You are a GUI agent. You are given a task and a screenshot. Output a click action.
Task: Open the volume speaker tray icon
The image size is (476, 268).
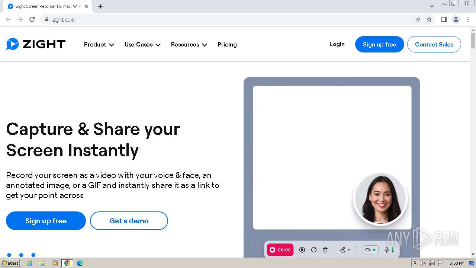(x=423, y=263)
